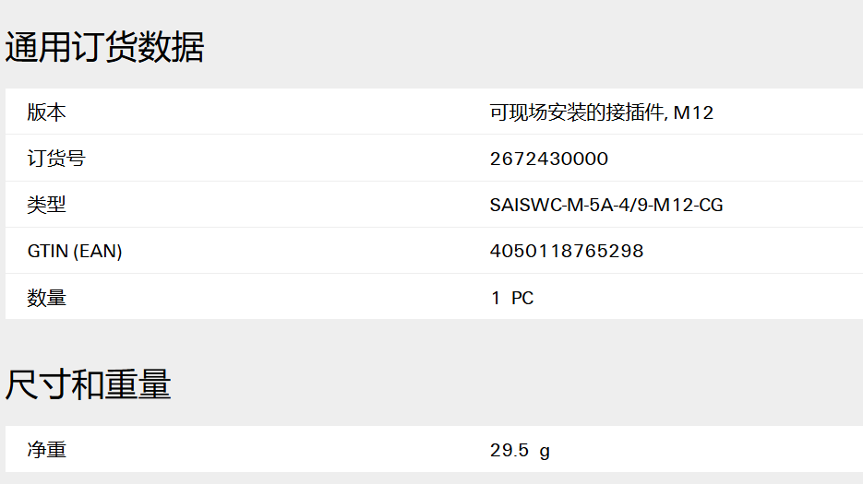Click the 尺寸和重量 section heading
The image size is (863, 484).
click(88, 384)
